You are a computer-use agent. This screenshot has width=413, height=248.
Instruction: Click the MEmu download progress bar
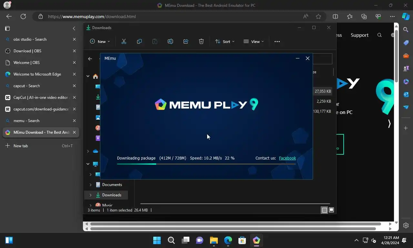[x=206, y=164]
